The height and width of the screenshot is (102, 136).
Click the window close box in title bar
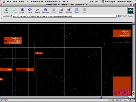[1, 5]
